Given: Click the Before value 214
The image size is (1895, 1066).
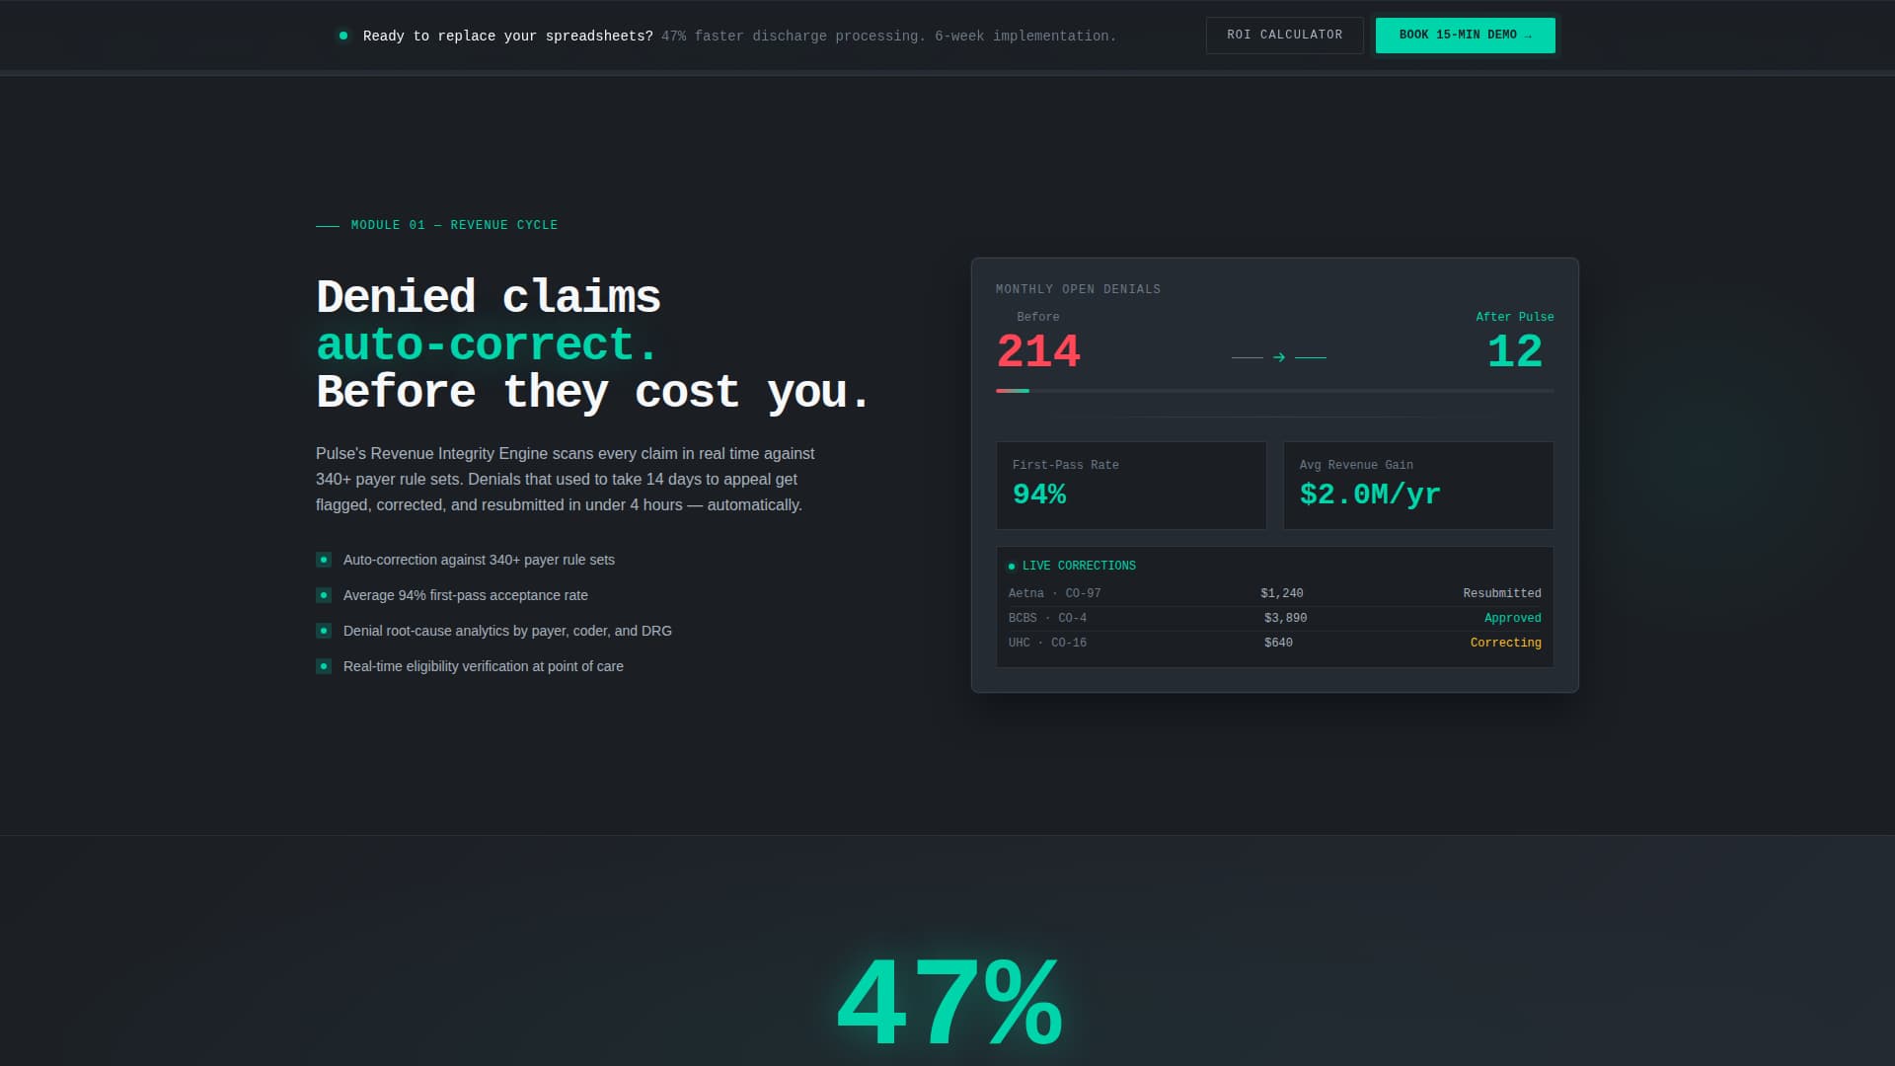Looking at the screenshot, I should pyautogui.click(x=1038, y=351).
